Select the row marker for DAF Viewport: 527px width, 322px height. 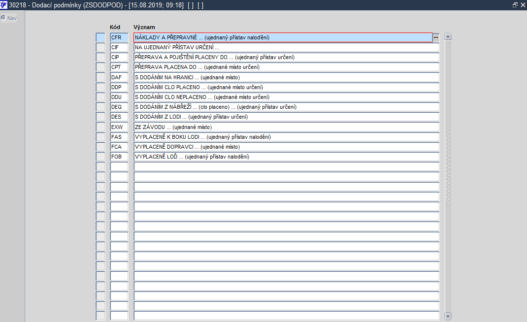100,77
